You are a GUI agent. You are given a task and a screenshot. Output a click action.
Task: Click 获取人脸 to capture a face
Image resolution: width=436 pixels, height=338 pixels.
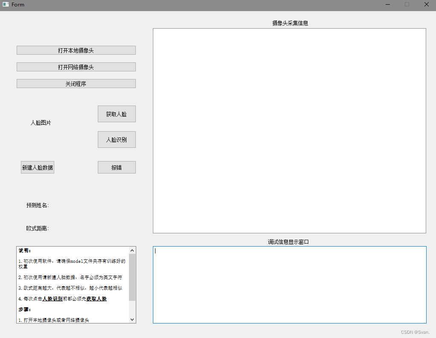click(117, 114)
